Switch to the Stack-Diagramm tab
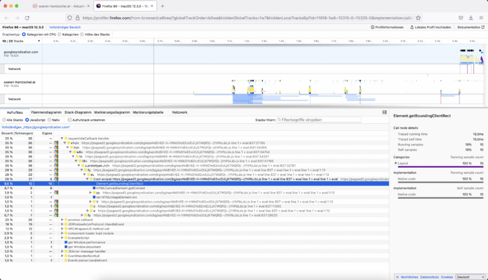 [78, 112]
